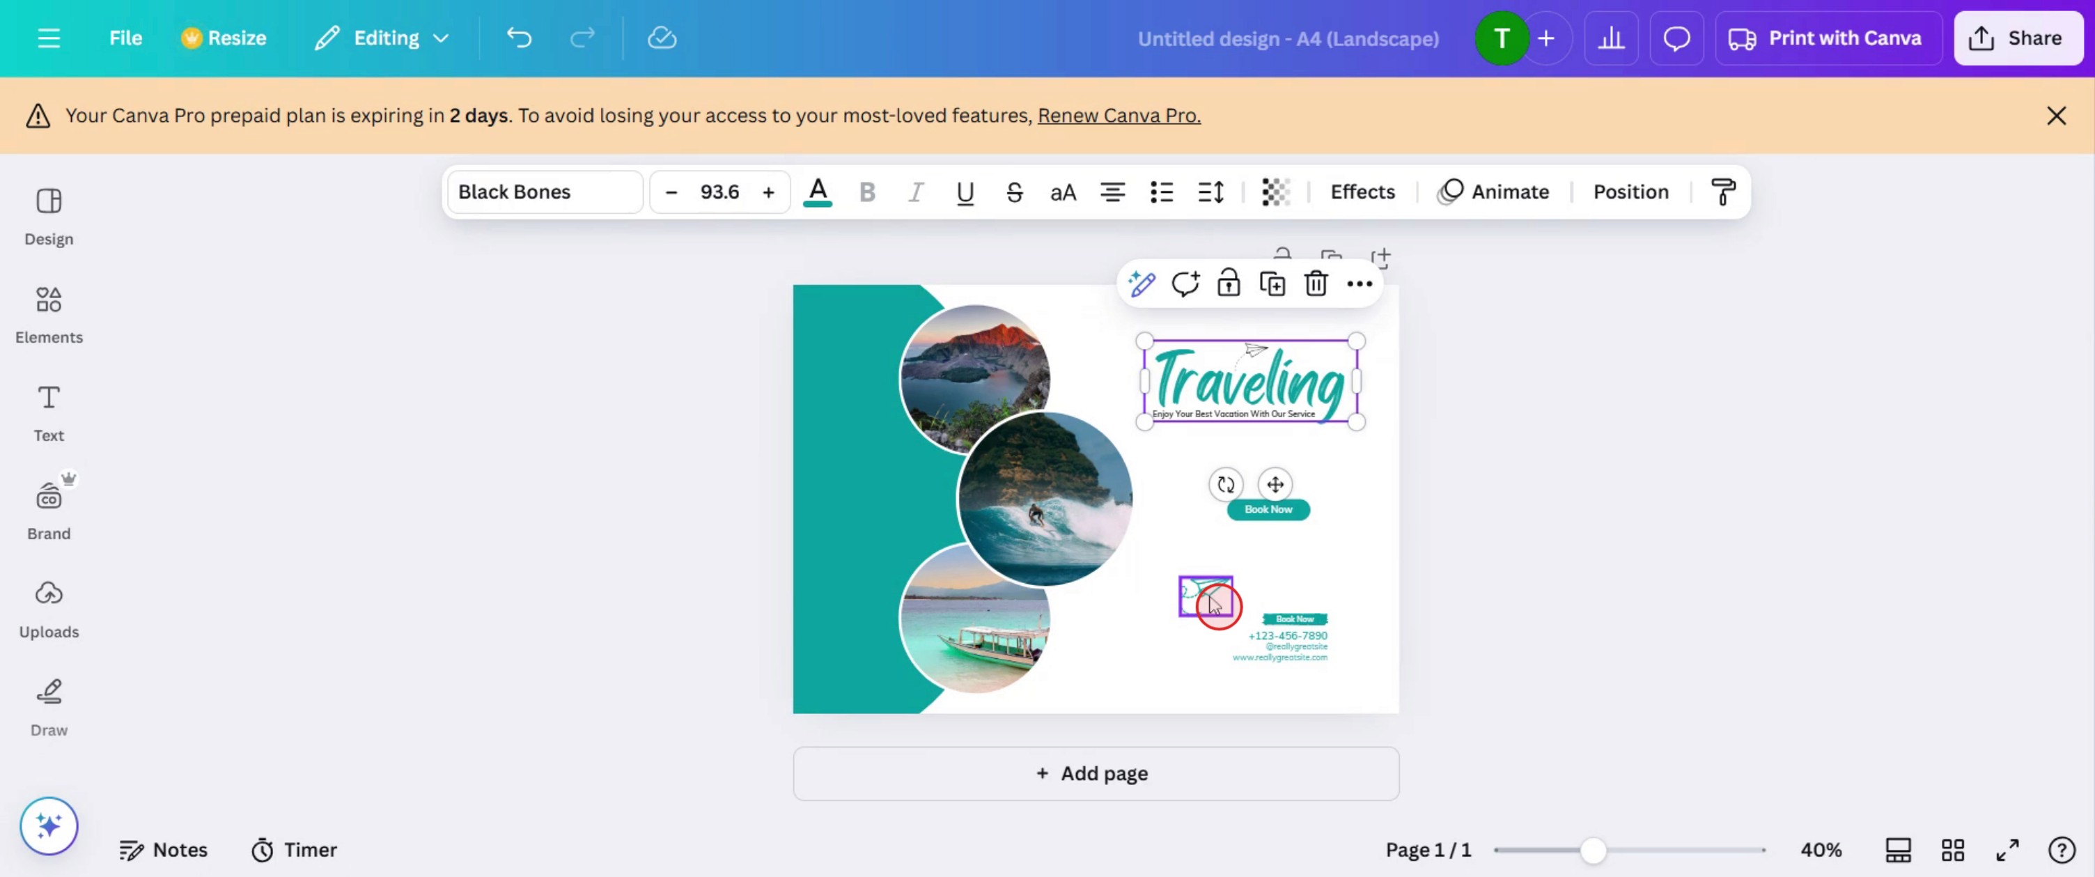Screen dimensions: 2095x877
Task: Open the Black Bones font selector
Action: [x=545, y=192]
